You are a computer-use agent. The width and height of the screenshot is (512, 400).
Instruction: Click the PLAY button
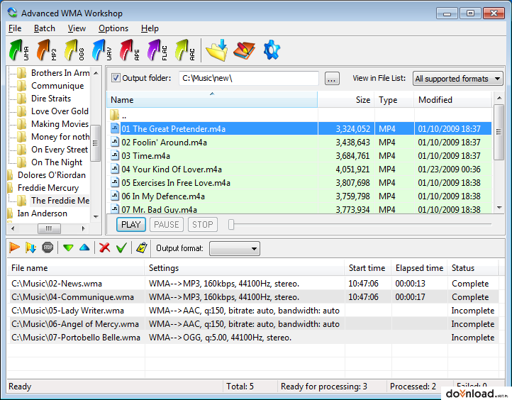[131, 225]
